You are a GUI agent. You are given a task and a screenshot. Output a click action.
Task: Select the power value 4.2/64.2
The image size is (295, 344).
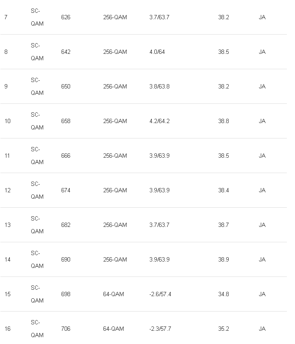(159, 121)
